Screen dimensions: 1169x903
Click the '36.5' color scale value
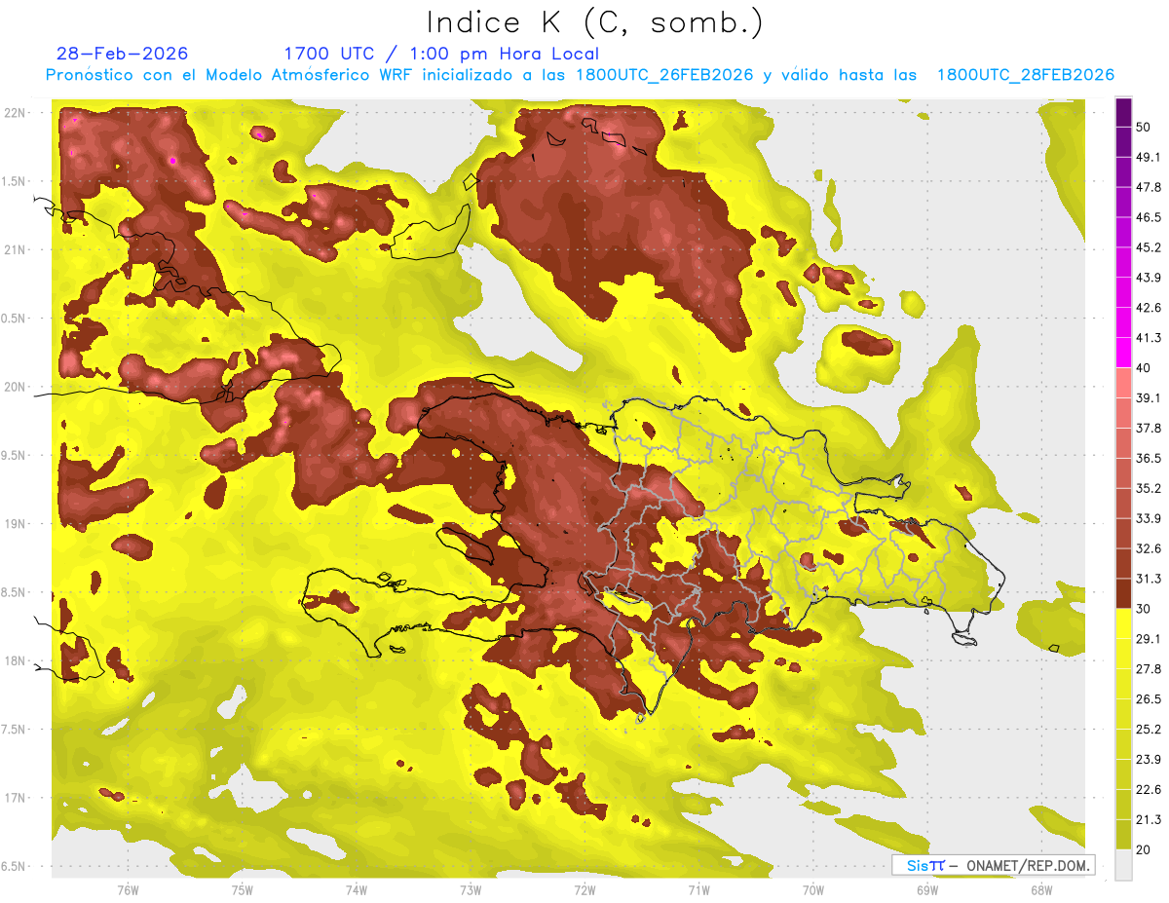pyautogui.click(x=1150, y=458)
